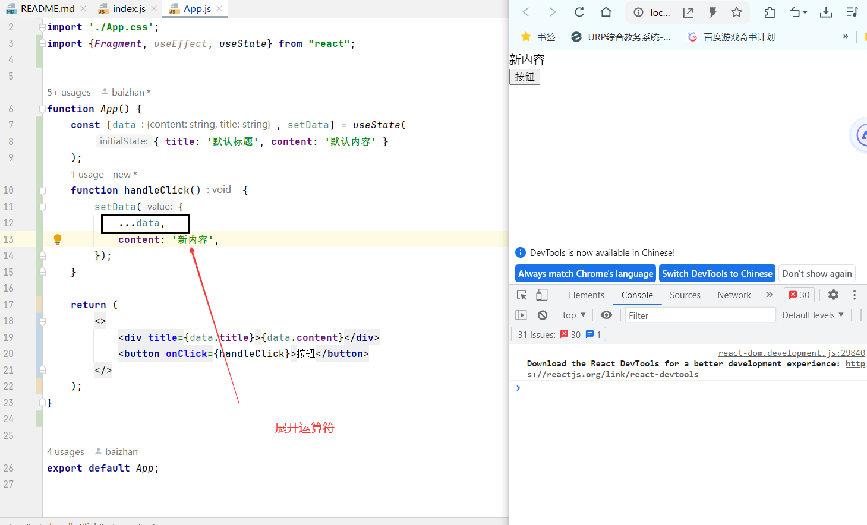Switch to the index.js tab
Screen dimensions: 867x525
129,8
